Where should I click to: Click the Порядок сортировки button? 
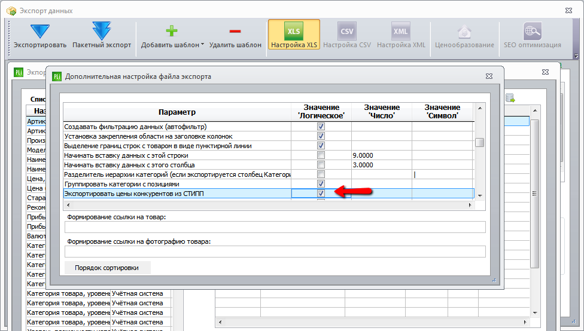point(107,268)
